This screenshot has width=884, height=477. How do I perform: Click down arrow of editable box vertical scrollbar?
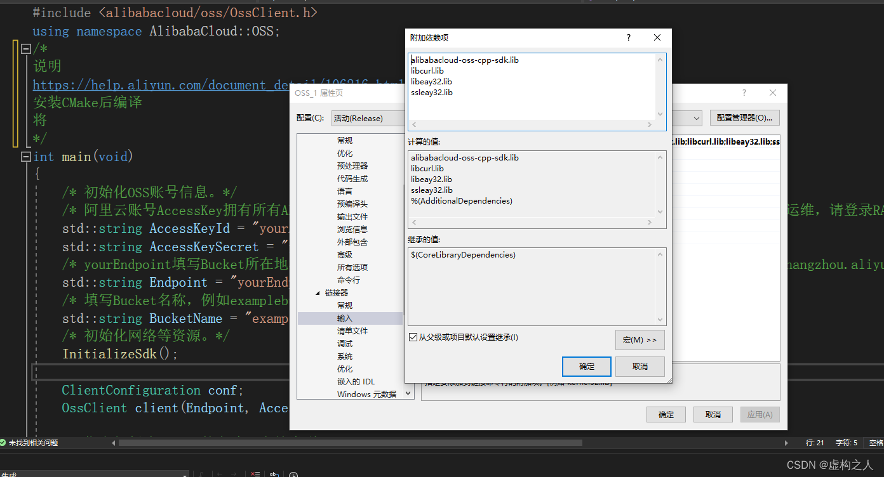(x=660, y=114)
